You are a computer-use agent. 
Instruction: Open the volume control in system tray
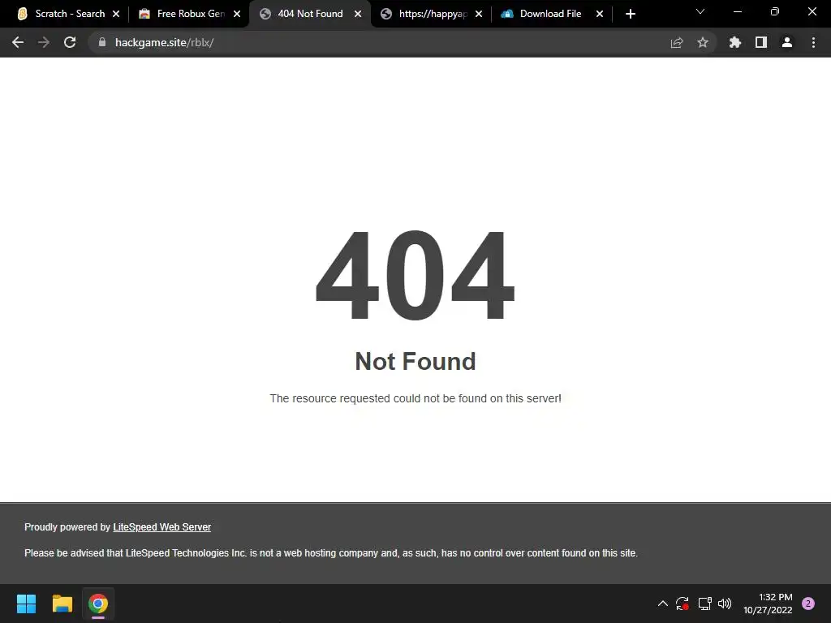[x=725, y=604]
